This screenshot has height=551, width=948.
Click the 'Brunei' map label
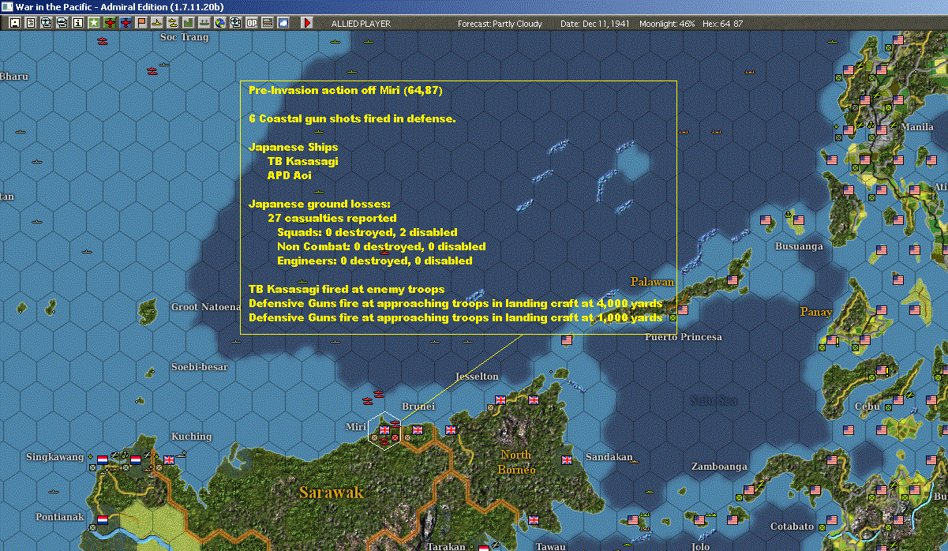click(x=418, y=407)
